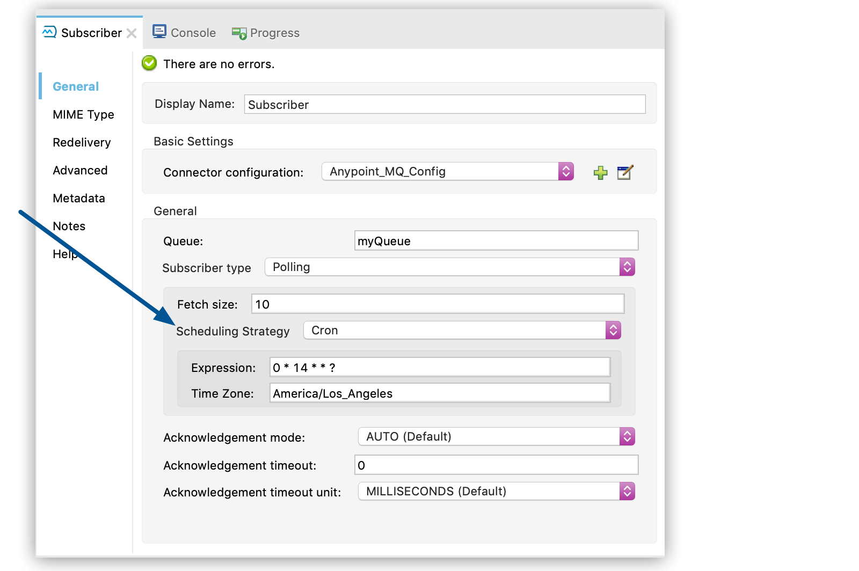
Task: Click the Subscriber type dropdown arrow icon
Action: [x=627, y=267]
